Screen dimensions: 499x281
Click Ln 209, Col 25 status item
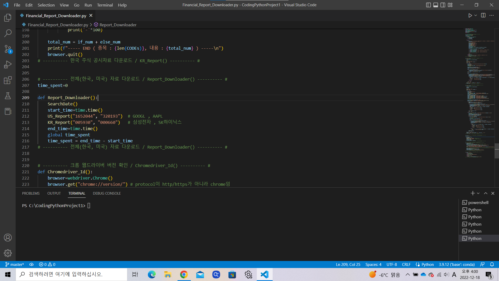tap(348, 264)
